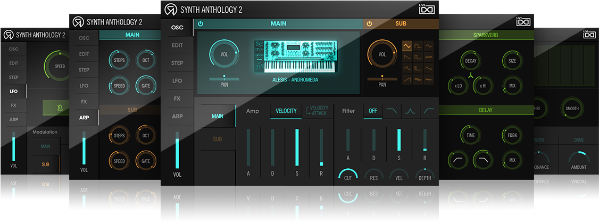Viewport: 599px width, 222px height.
Task: Click the UVI logo in front window
Action: (427, 9)
